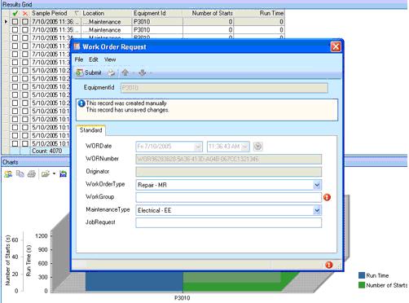Click the red error icon beside WorkGroup
This screenshot has width=409, height=303.
[327, 197]
